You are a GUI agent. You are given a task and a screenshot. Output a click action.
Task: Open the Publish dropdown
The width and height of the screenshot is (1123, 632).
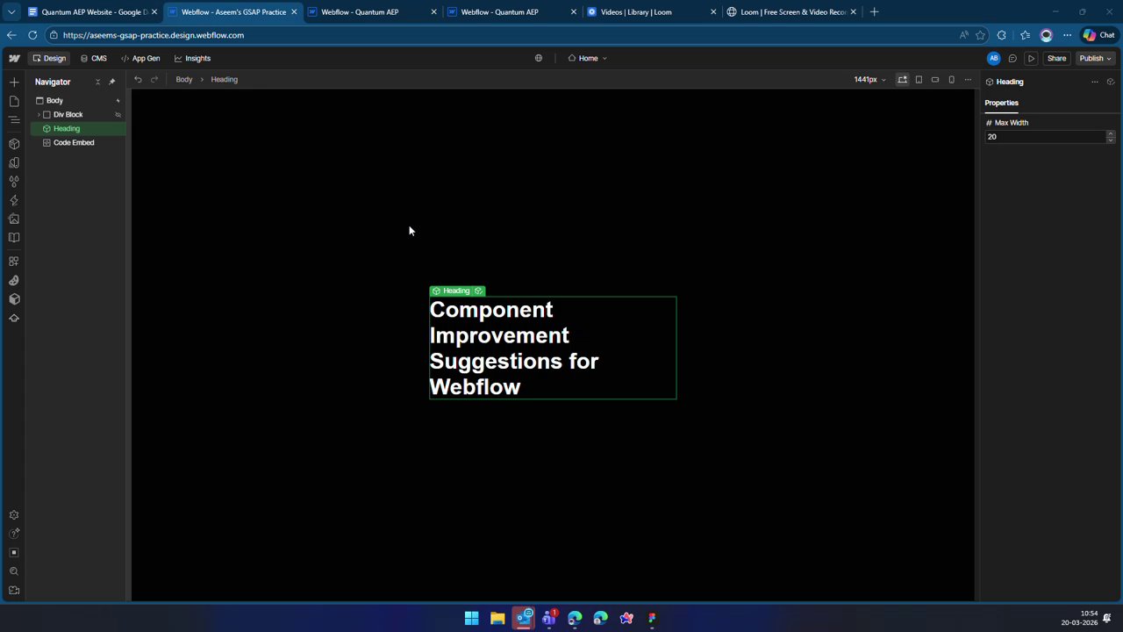click(1095, 58)
